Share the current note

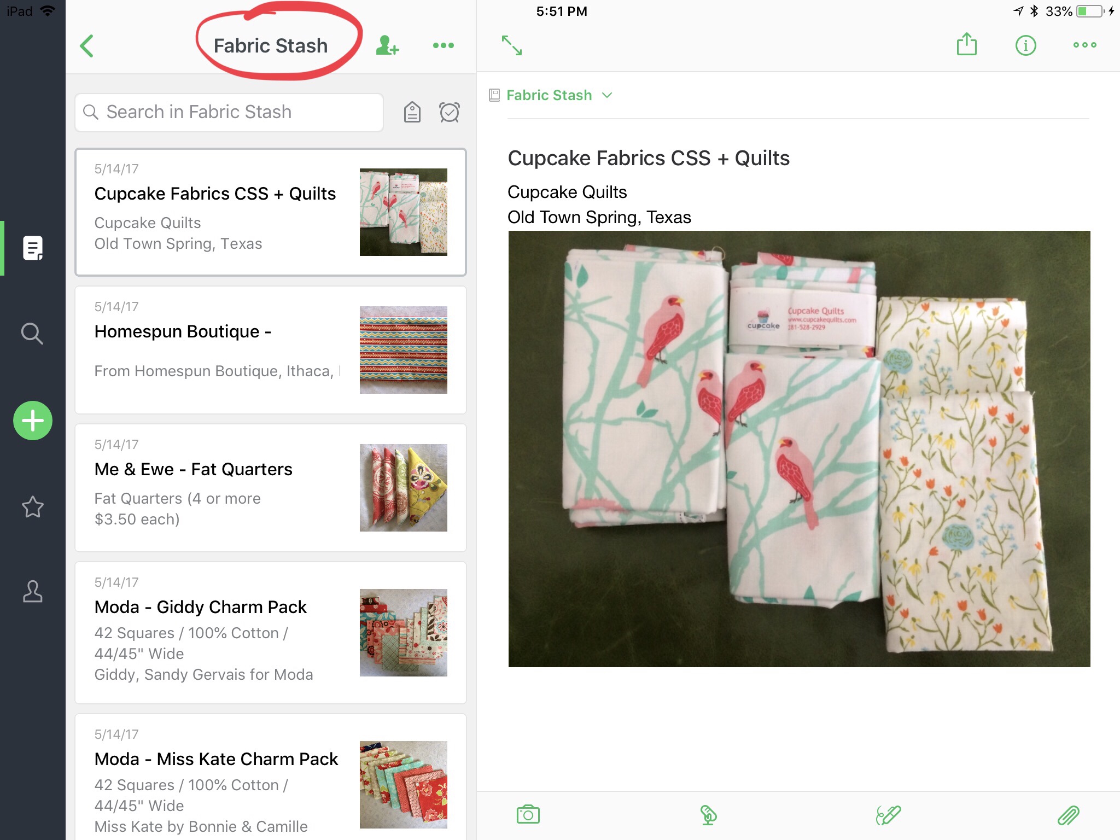966,44
